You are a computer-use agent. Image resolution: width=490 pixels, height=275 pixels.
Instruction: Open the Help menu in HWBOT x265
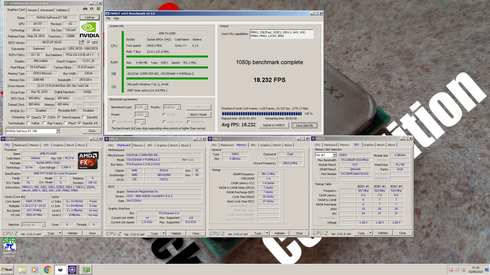[x=116, y=18]
